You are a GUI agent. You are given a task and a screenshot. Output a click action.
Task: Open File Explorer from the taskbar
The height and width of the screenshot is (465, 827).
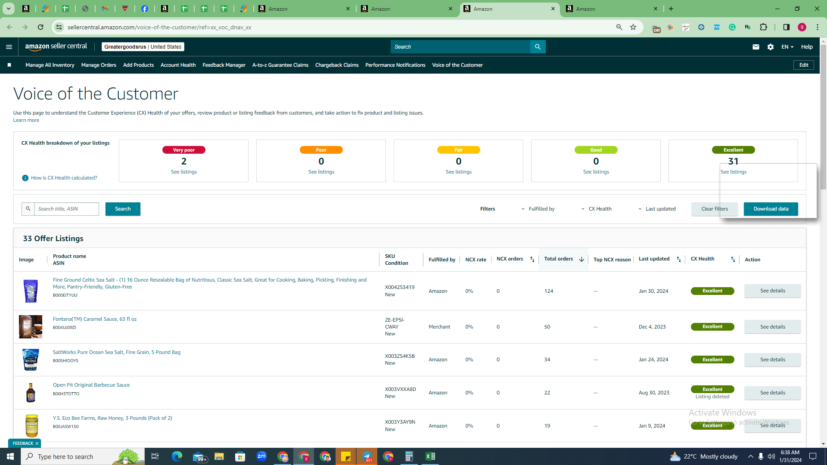pyautogui.click(x=219, y=456)
